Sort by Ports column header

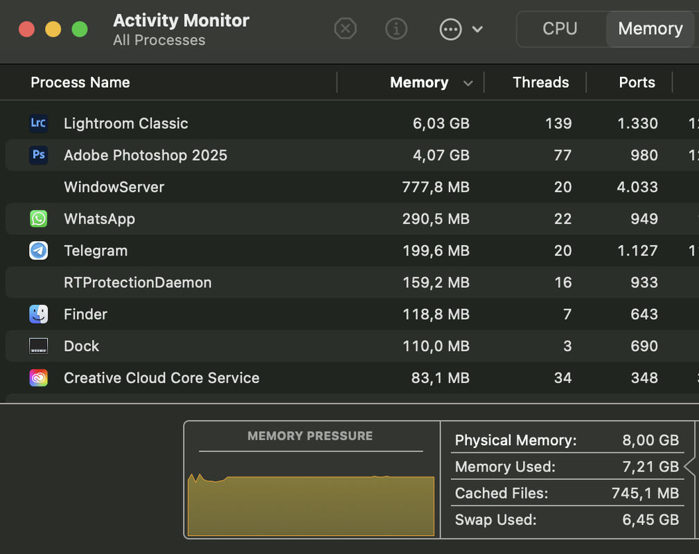click(637, 82)
